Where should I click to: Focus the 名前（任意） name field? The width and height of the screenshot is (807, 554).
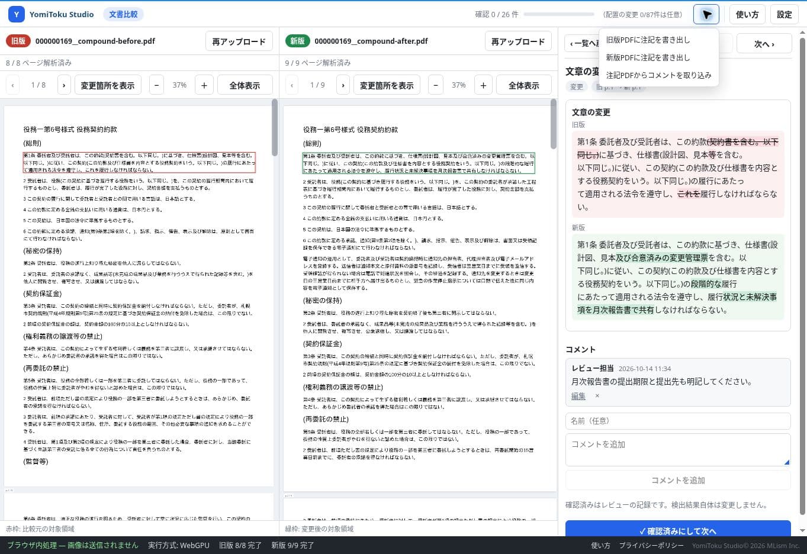point(678,421)
